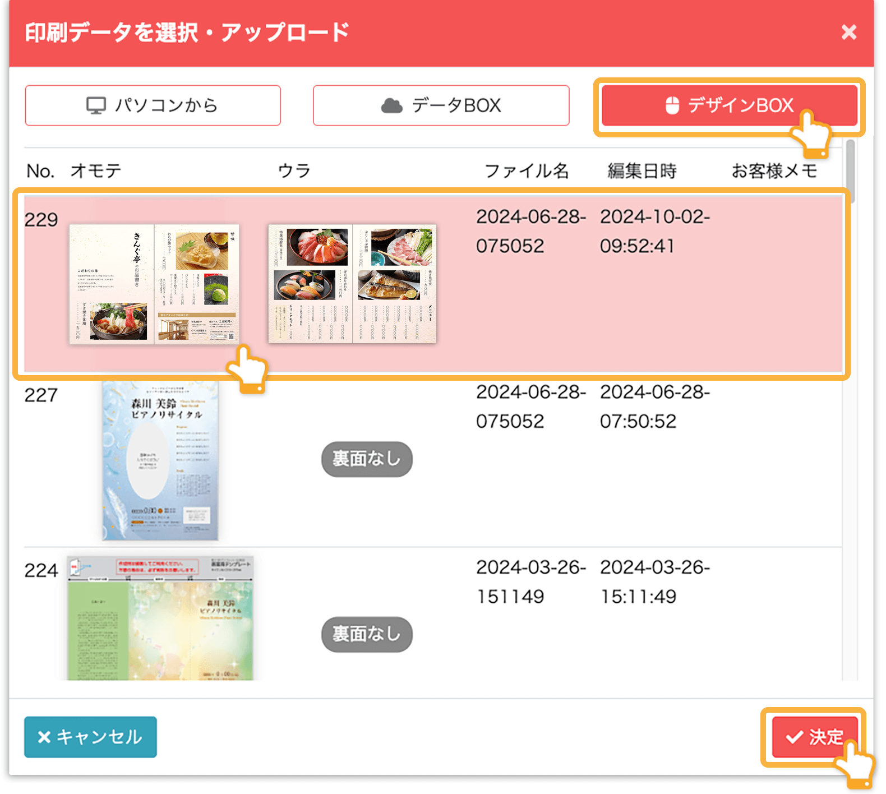
Task: Click the X icon on the キャンセル button
Action: (44, 737)
